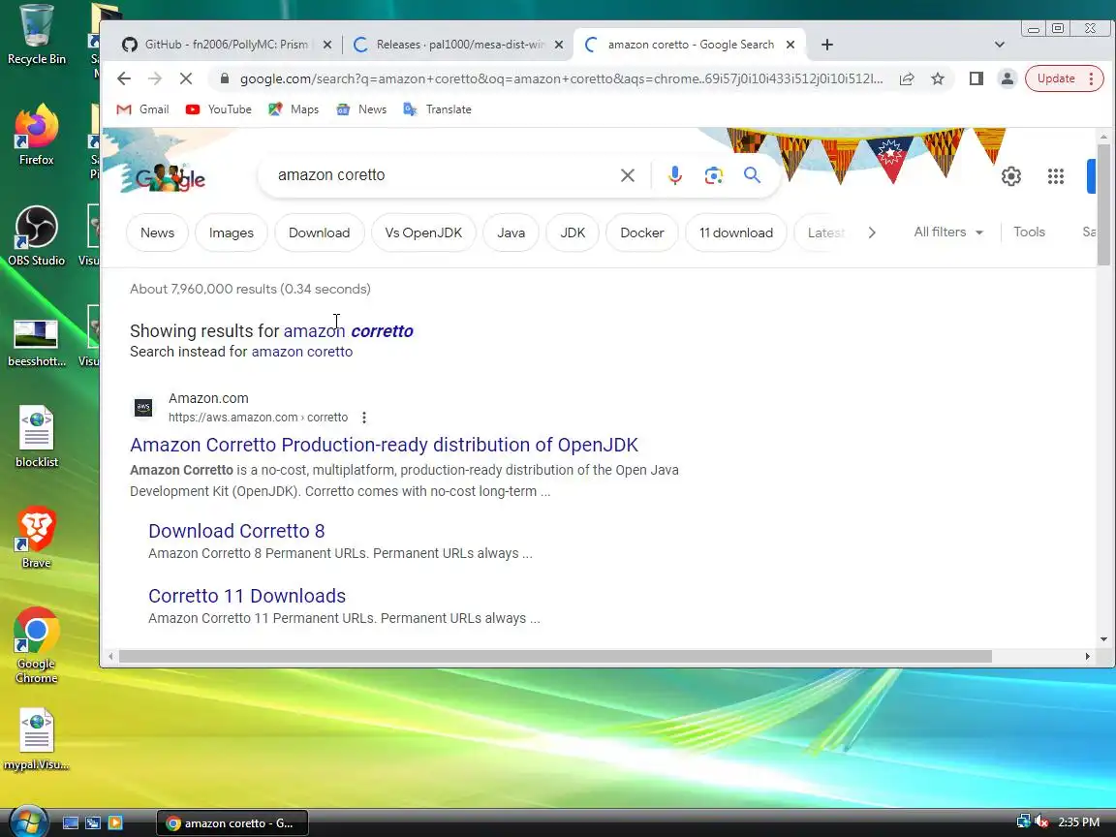This screenshot has height=837, width=1116.
Task: Start voice search with the microphone
Action: point(674,175)
